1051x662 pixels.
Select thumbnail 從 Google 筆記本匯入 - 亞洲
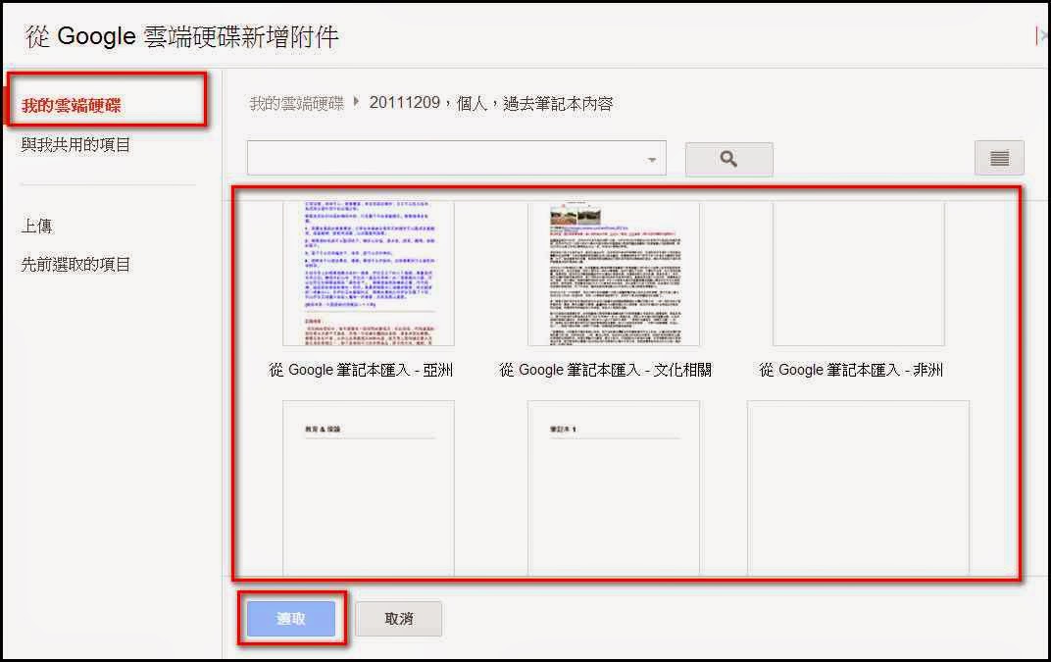(x=368, y=273)
